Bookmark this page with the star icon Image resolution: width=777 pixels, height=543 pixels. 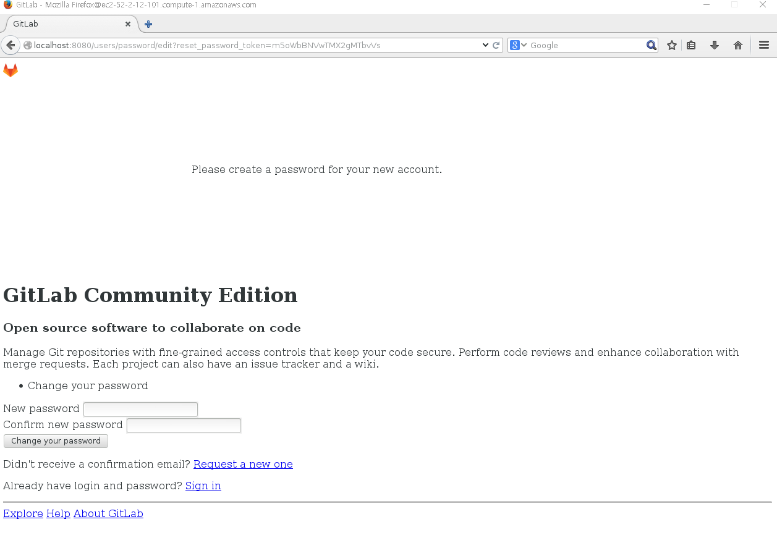672,45
